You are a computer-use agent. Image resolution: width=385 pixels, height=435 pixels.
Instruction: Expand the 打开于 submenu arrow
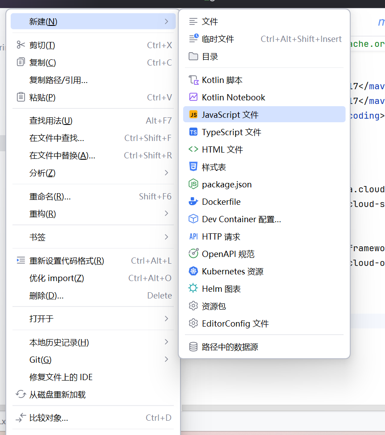(x=166, y=319)
